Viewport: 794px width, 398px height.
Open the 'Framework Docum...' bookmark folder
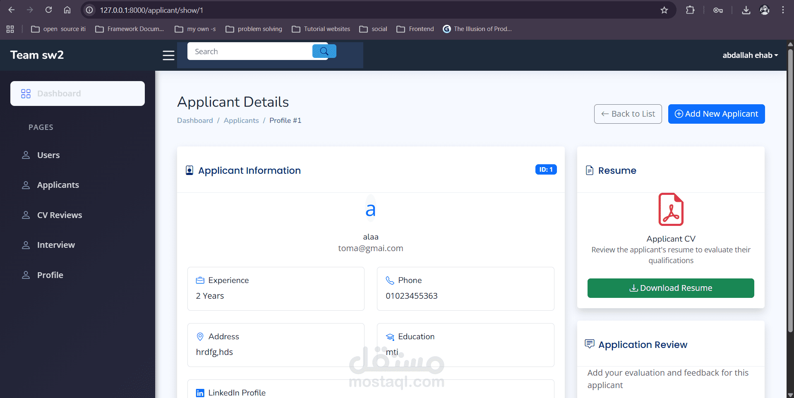[130, 29]
